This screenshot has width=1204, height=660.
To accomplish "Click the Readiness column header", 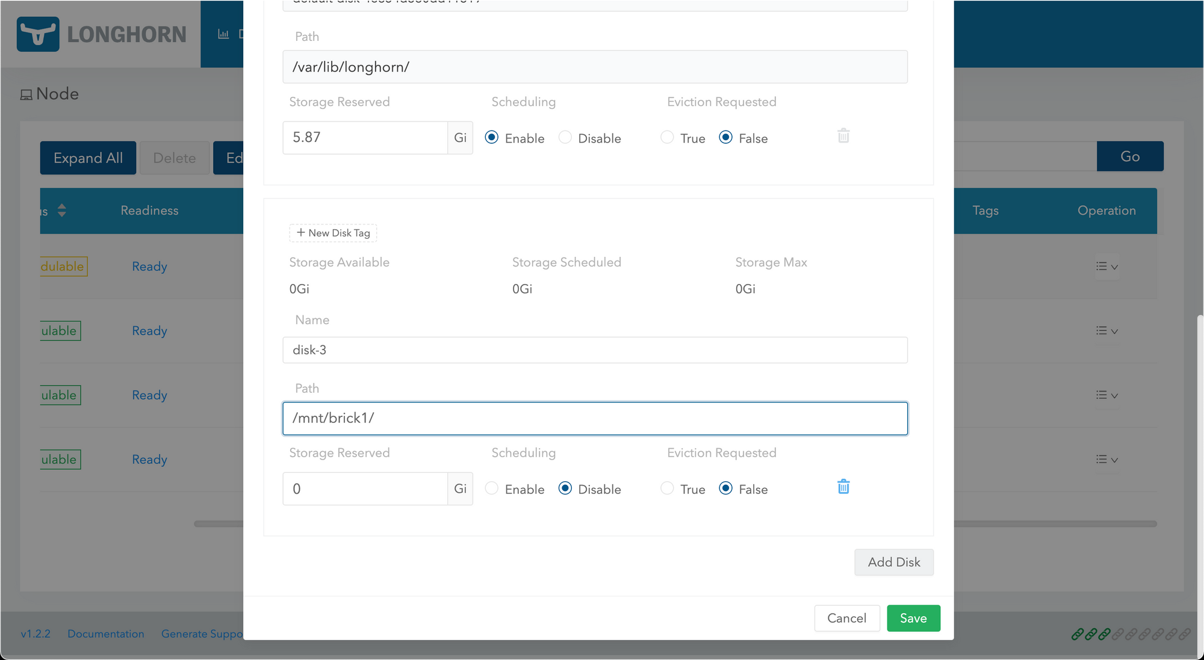I will click(x=149, y=211).
